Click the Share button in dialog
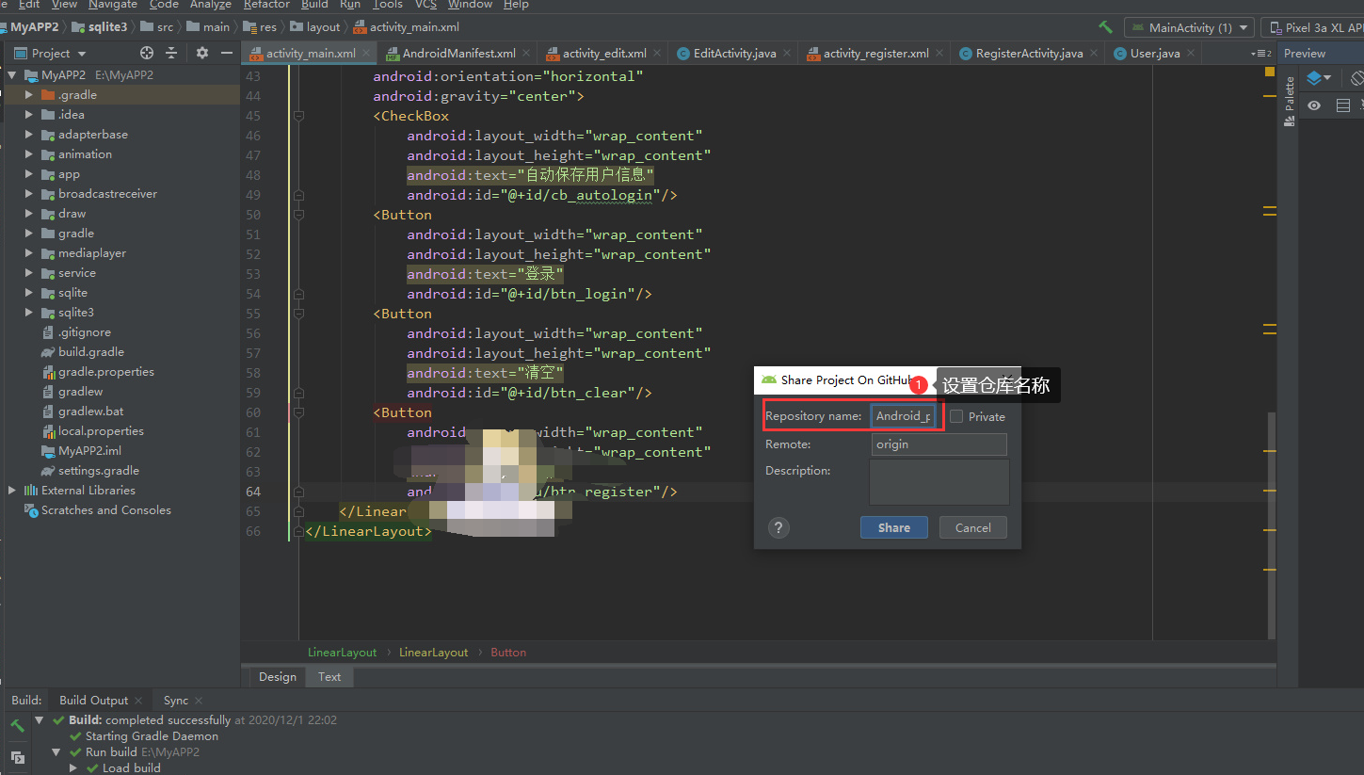This screenshot has width=1364, height=775. point(893,527)
